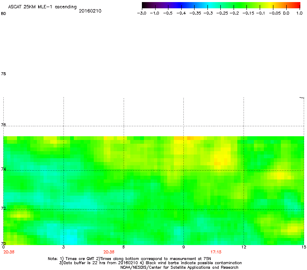The image size is (307, 270).
Task: Click the NOAA/NESDIS Center for Satellite Applications credit
Action: tap(179, 268)
